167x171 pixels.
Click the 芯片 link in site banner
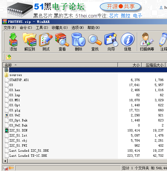click(x=114, y=16)
